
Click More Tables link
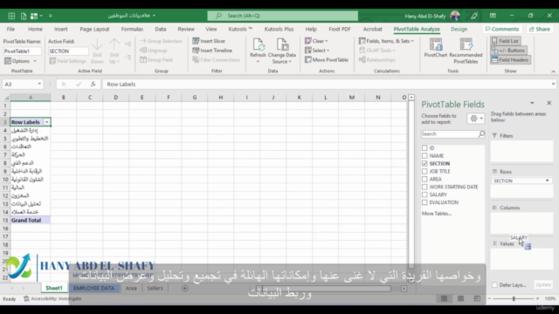point(437,214)
